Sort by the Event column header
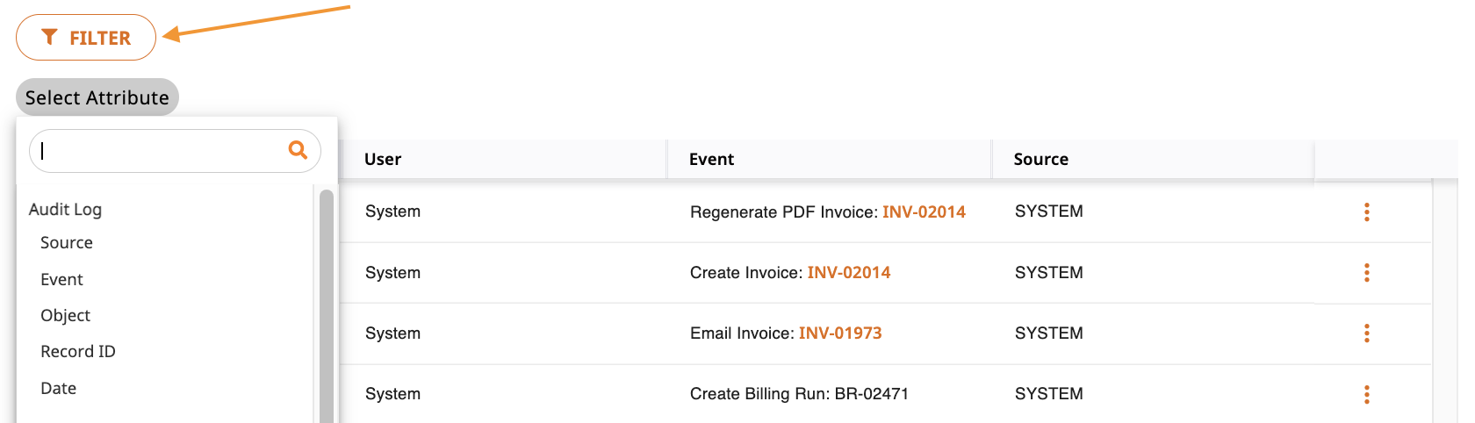The width and height of the screenshot is (1475, 423). pyautogui.click(x=711, y=159)
